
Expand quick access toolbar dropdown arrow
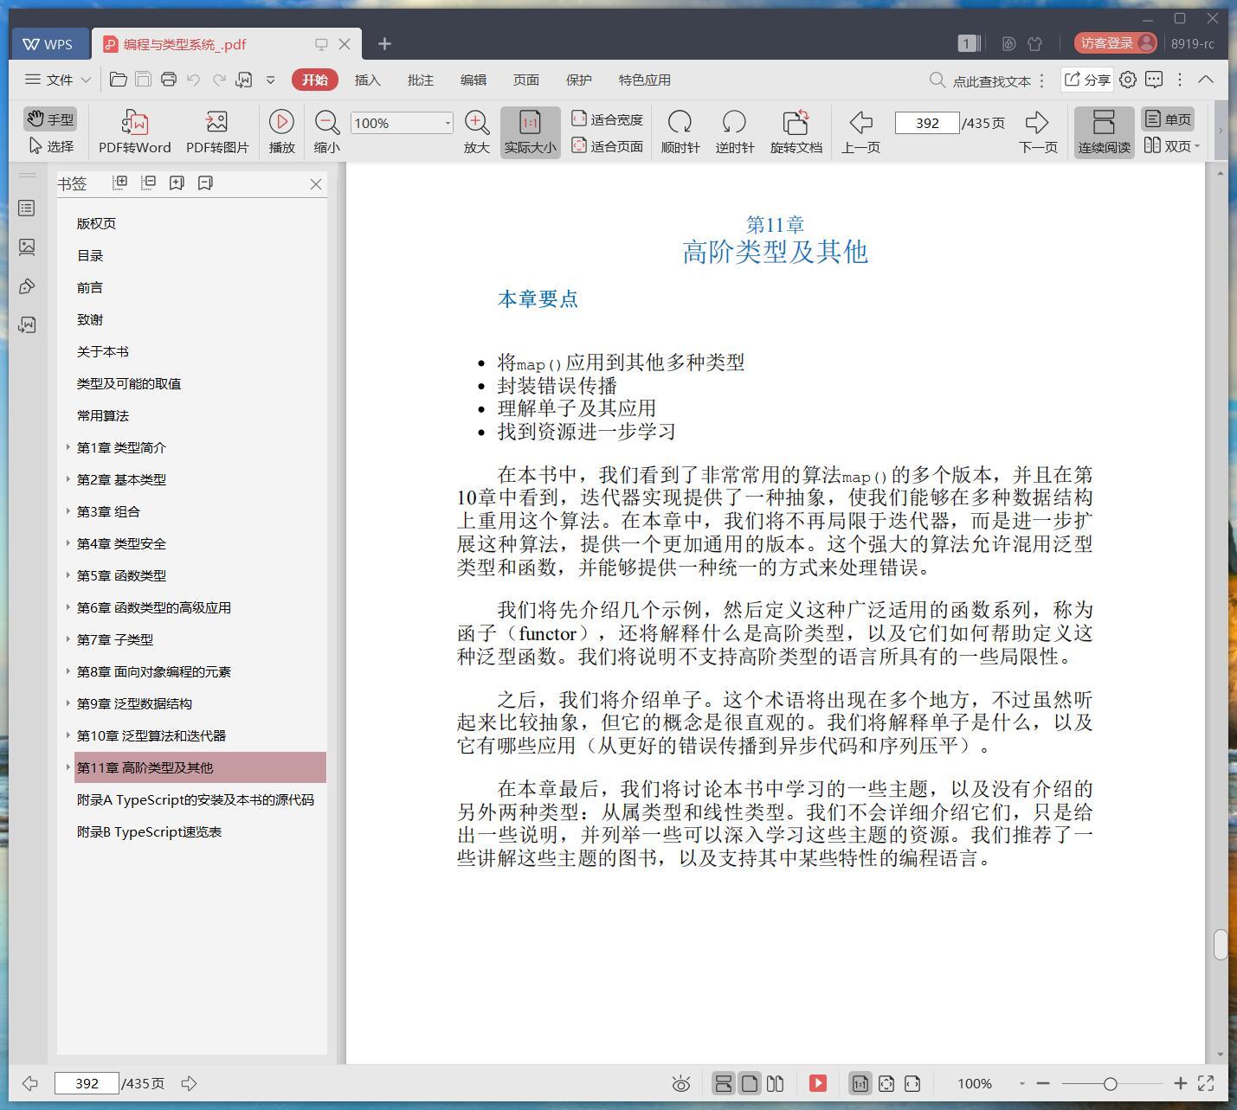tap(270, 80)
